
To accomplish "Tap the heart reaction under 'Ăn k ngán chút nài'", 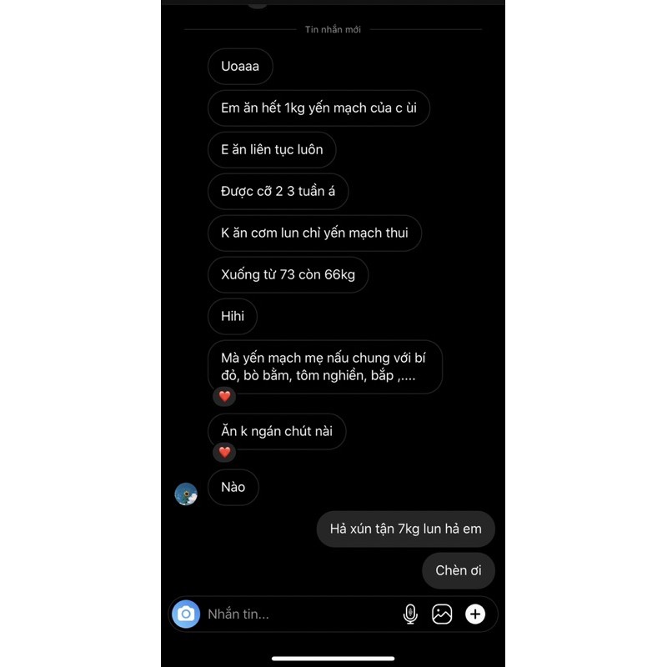I will [x=224, y=452].
